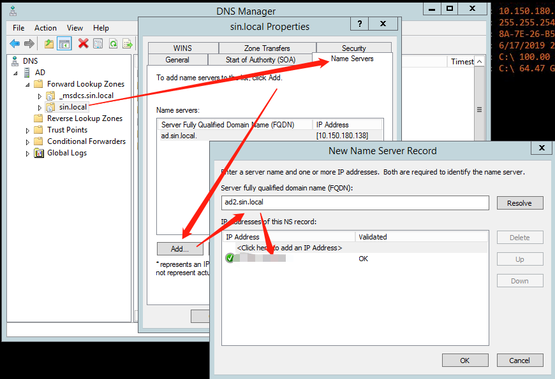This screenshot has height=379, width=555.
Task: Collapse Forward Lookup Zones node
Action: pyautogui.click(x=27, y=85)
